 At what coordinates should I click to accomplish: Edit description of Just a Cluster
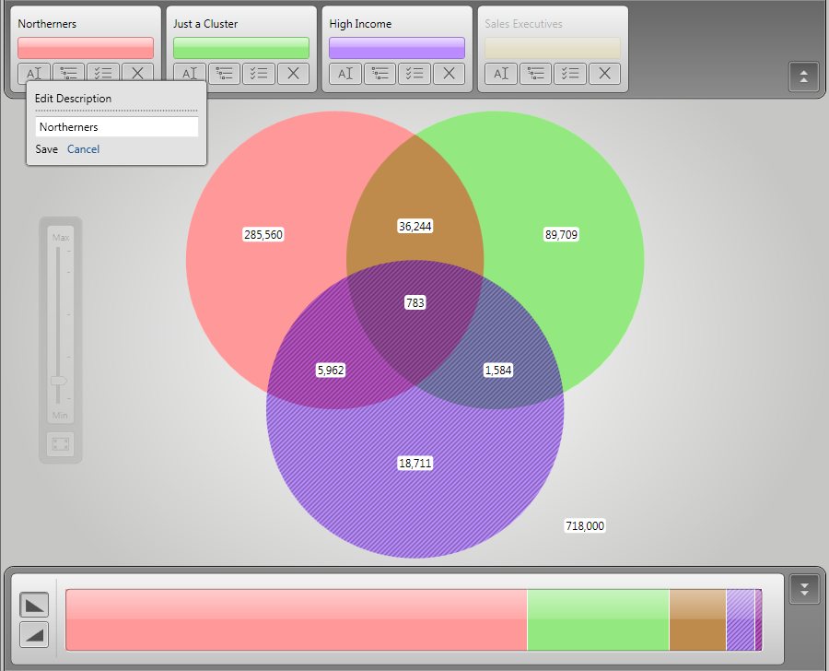[189, 74]
